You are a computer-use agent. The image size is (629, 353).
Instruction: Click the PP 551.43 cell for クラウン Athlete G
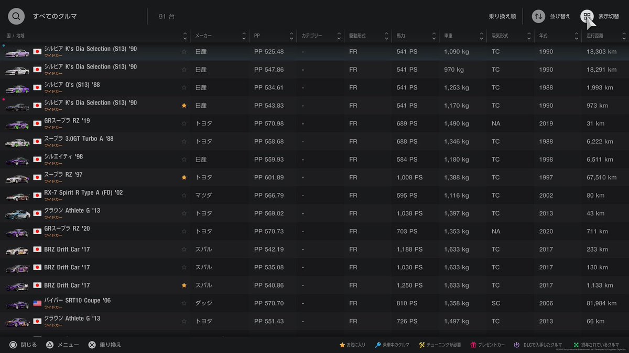(x=269, y=322)
